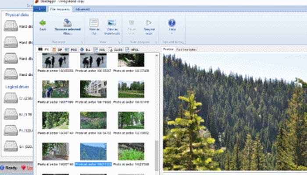This screenshot has height=175, width=307.
Task: Select thumbnail of person bending over flowers
Action: pyautogui.click(x=55, y=89)
